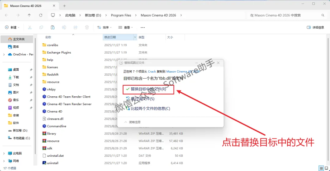Open the 排序 sort dropdown
The width and height of the screenshot is (330, 171).
click(x=105, y=27)
